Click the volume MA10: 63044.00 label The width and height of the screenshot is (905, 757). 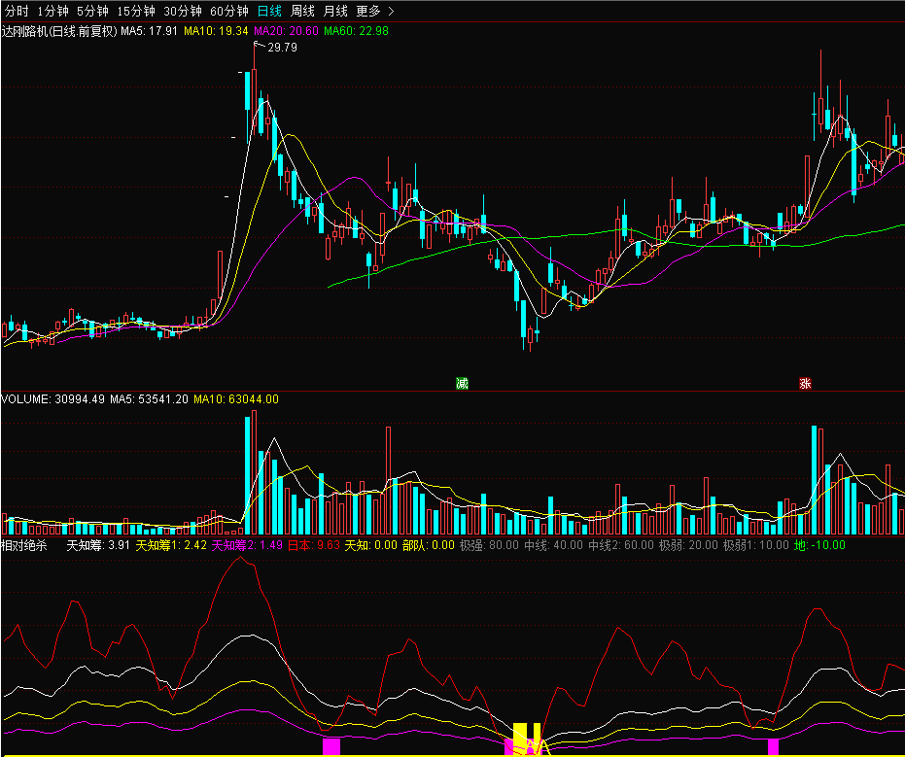236,399
